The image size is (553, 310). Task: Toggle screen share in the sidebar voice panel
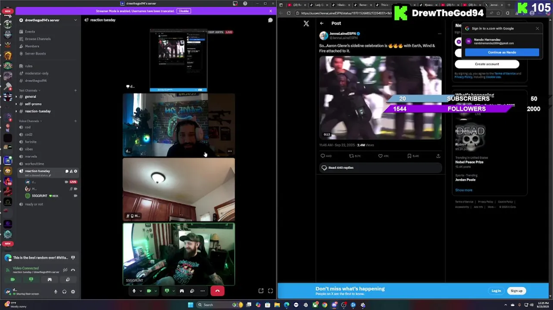[31, 279]
